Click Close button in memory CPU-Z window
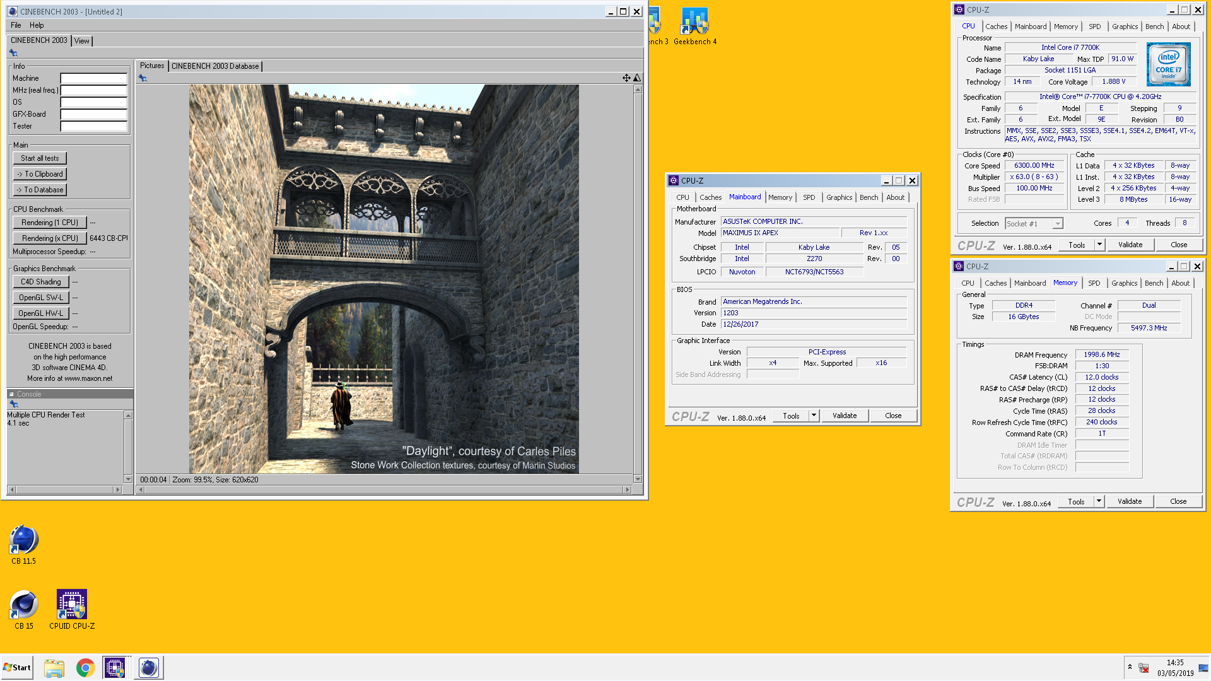The image size is (1211, 681). (1178, 501)
